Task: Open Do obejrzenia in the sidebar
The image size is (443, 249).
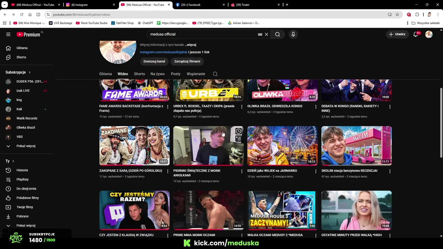Action: 27,188
